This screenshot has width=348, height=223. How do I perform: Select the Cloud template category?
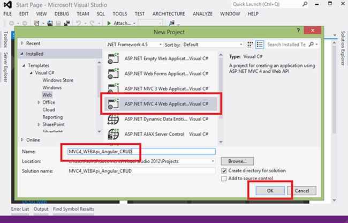click(49, 110)
